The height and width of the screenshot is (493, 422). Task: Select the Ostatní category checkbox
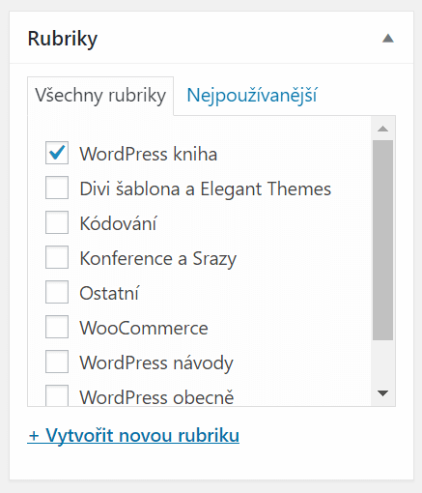point(57,292)
